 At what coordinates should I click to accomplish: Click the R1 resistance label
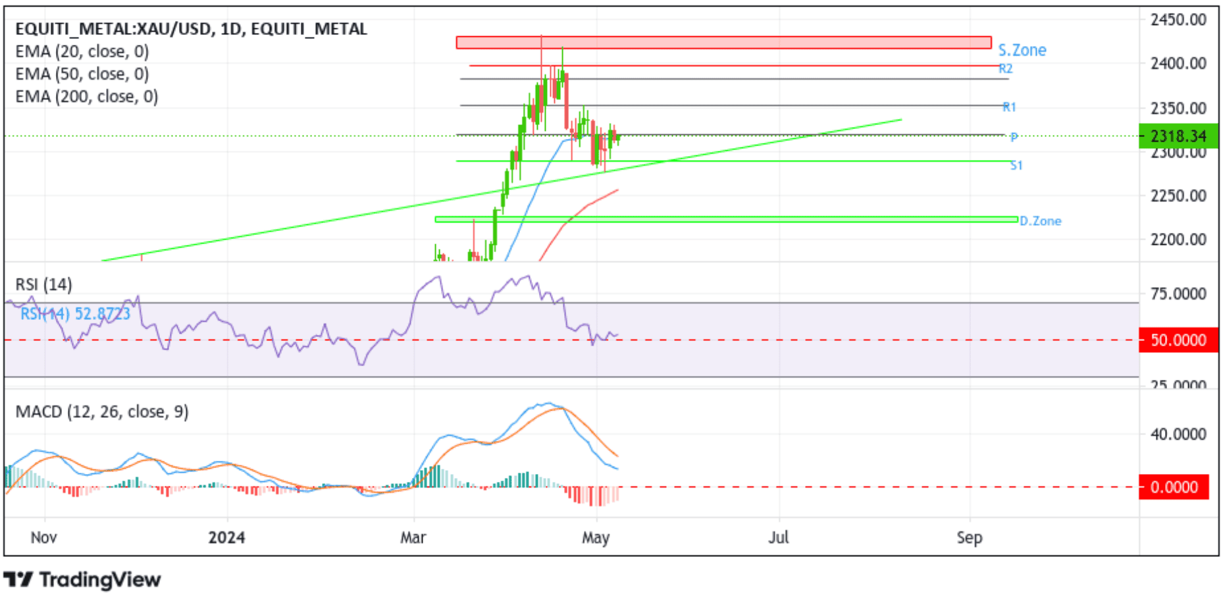[x=1009, y=107]
